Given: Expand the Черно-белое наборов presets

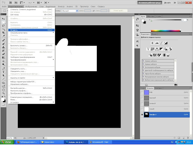Looking at the screenshot, I should 143,74.
